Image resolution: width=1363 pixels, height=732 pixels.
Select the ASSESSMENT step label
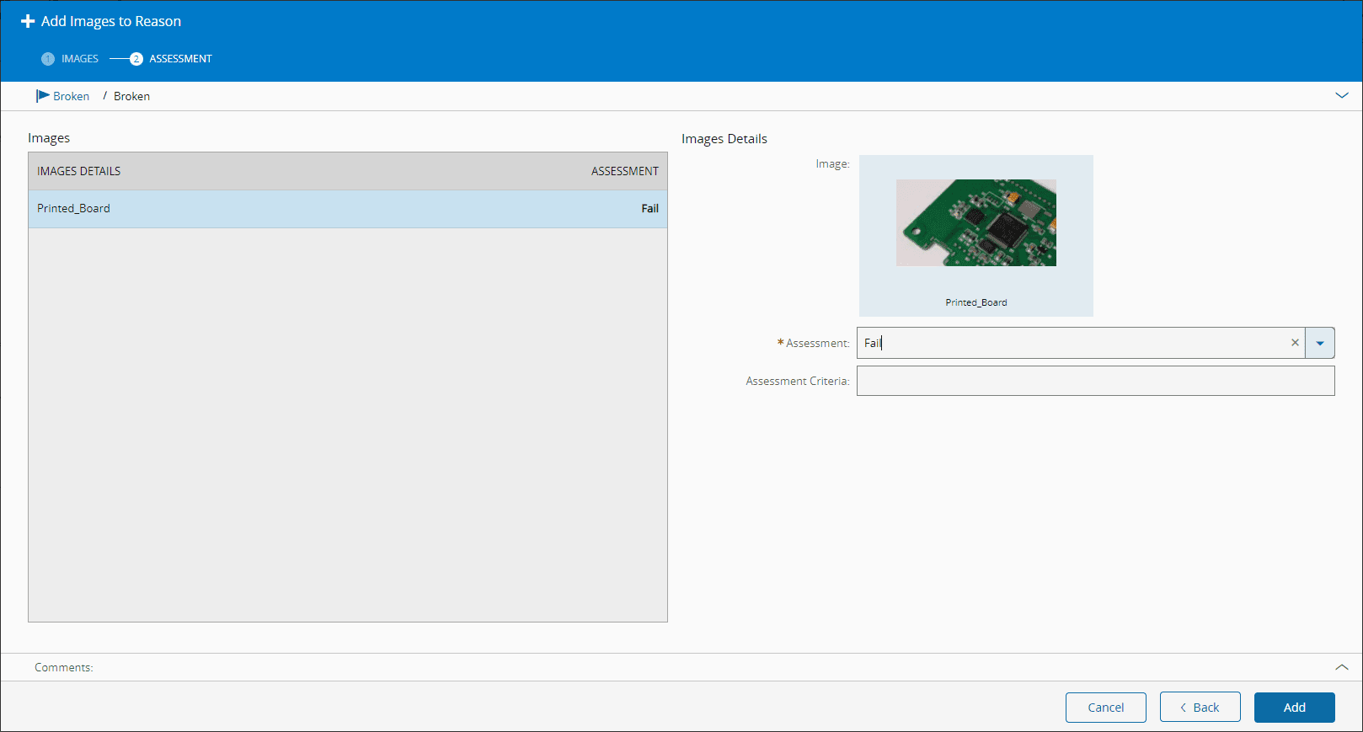[x=180, y=59]
